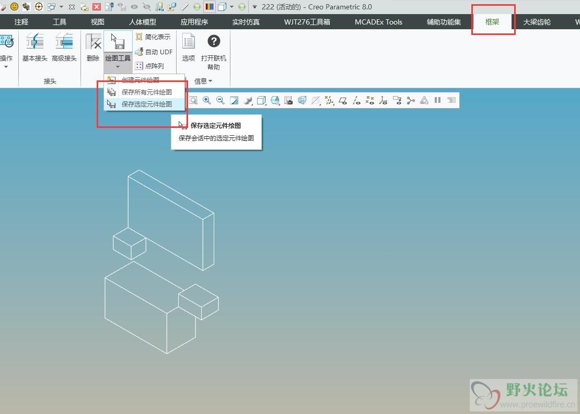Viewport: 580px width, 414px height.
Task: Choose 创建元件绘图 from the dropdown menu
Action: tap(145, 80)
